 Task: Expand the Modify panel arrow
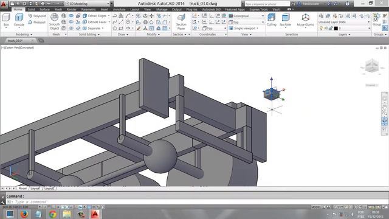coord(159,35)
